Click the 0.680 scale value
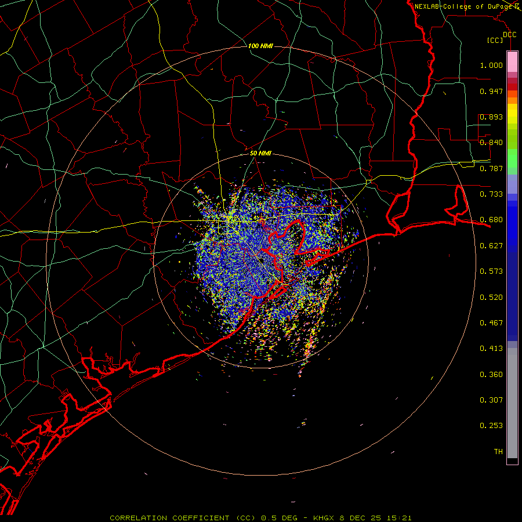Viewport: 522px width, 522px height. click(491, 220)
